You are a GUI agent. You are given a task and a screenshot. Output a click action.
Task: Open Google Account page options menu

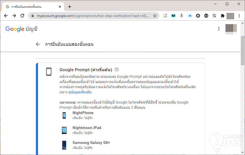219,29
